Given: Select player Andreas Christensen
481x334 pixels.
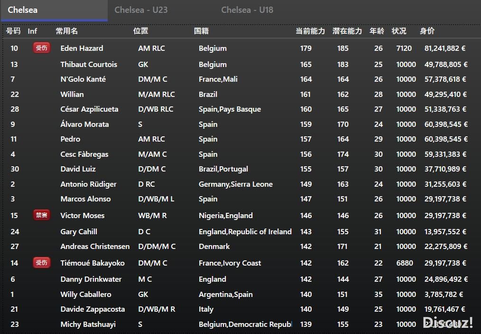Looking at the screenshot, I should coord(95,247).
